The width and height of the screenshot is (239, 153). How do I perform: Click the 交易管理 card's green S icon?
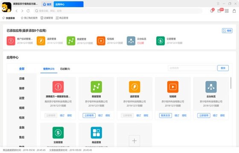coord(58,133)
